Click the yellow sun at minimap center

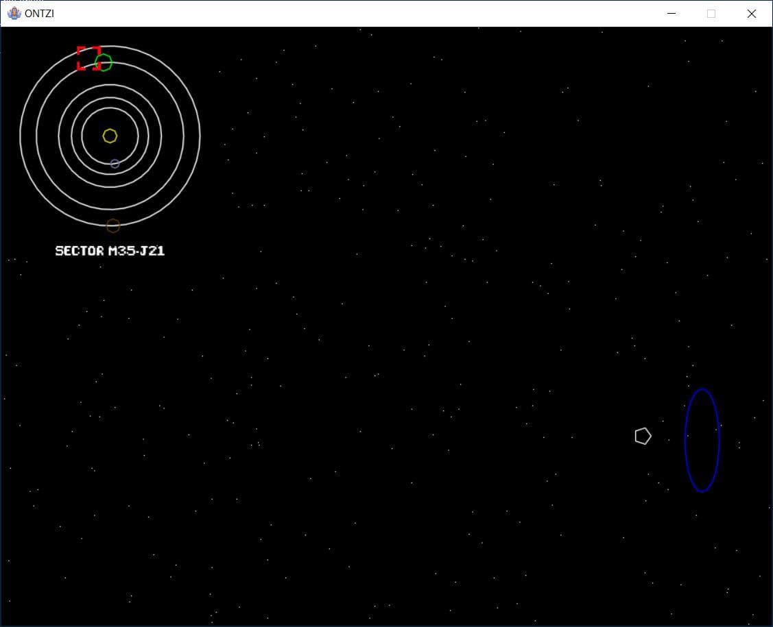click(x=110, y=136)
